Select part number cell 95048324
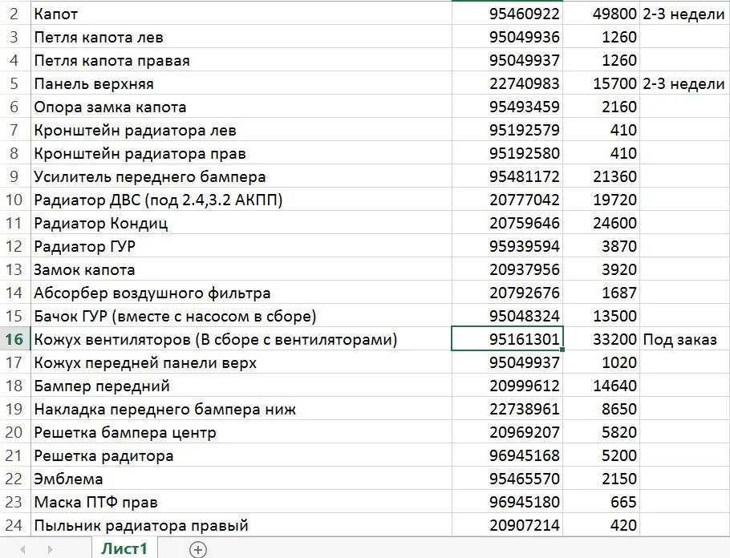The width and height of the screenshot is (730, 558). click(x=508, y=316)
